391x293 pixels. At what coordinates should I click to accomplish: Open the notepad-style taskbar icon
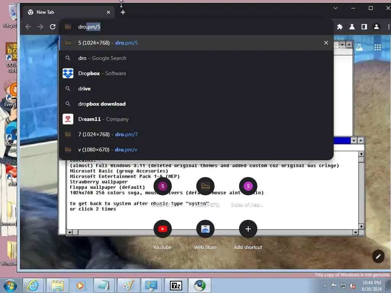pos(104,285)
